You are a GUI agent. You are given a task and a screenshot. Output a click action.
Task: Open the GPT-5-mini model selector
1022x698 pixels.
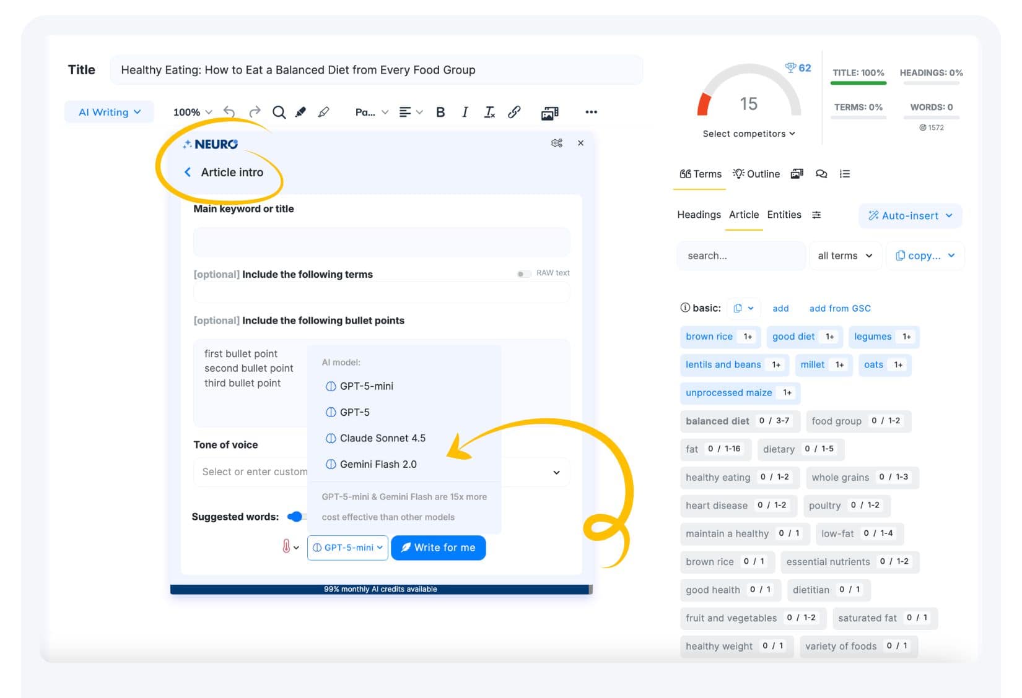click(347, 548)
